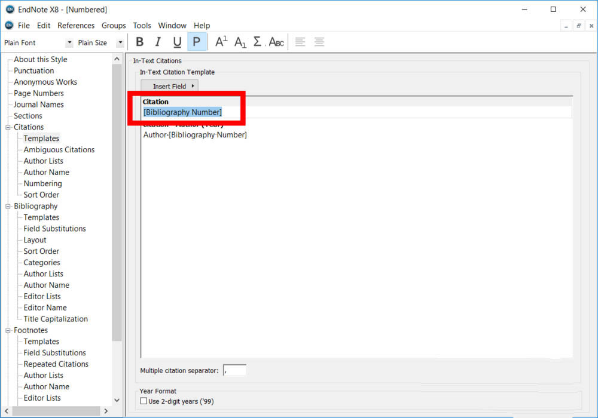Viewport: 598px width, 418px height.
Task: Select Page Numbers item
Action: [38, 93]
